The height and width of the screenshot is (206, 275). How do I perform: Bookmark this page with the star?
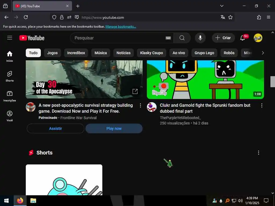(230, 17)
